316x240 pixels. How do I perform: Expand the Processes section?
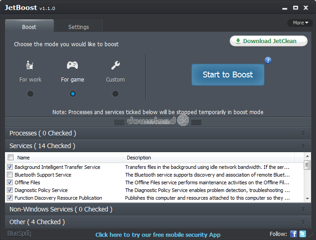[x=303, y=133]
